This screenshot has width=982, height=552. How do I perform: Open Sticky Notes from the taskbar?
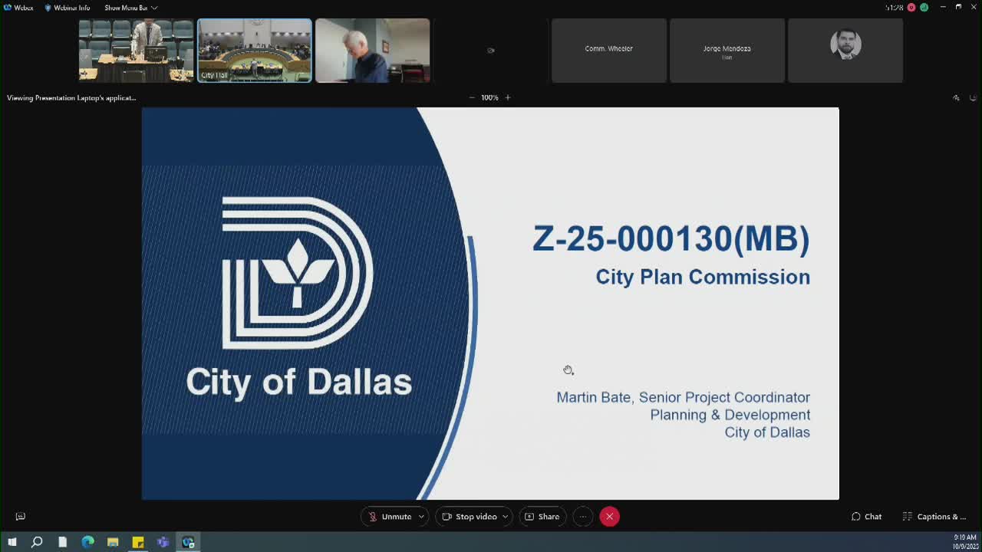pyautogui.click(x=138, y=542)
